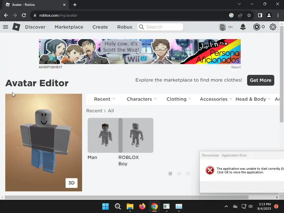The width and height of the screenshot is (284, 213).
Task: Reload the Roblox avatar page
Action: pyautogui.click(x=24, y=16)
